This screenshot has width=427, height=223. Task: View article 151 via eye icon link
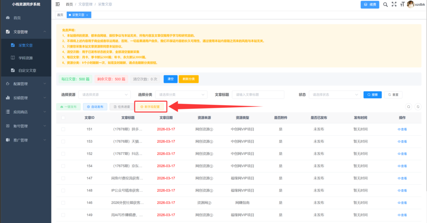pyautogui.click(x=402, y=129)
